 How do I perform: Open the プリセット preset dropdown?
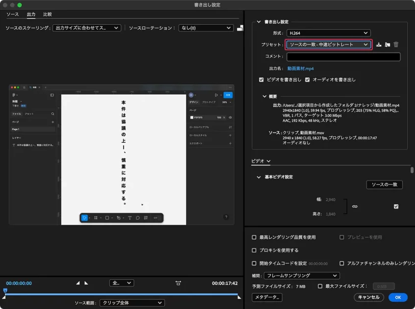328,45
